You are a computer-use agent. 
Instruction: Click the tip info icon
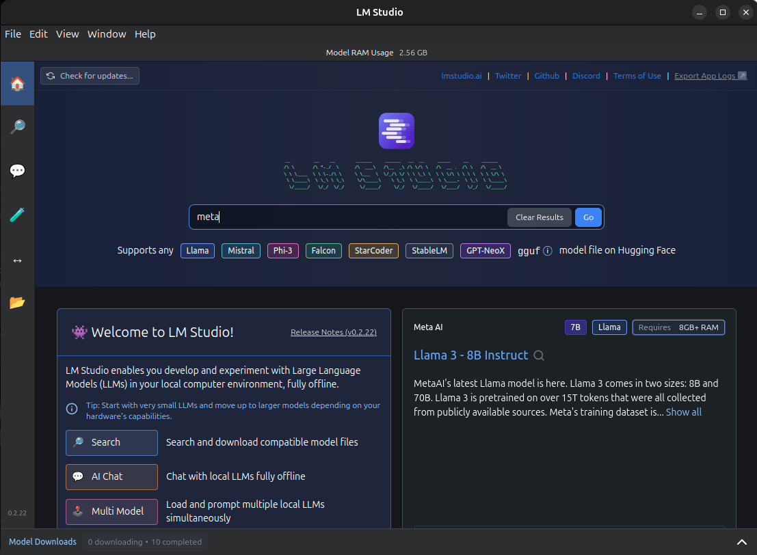[71, 409]
